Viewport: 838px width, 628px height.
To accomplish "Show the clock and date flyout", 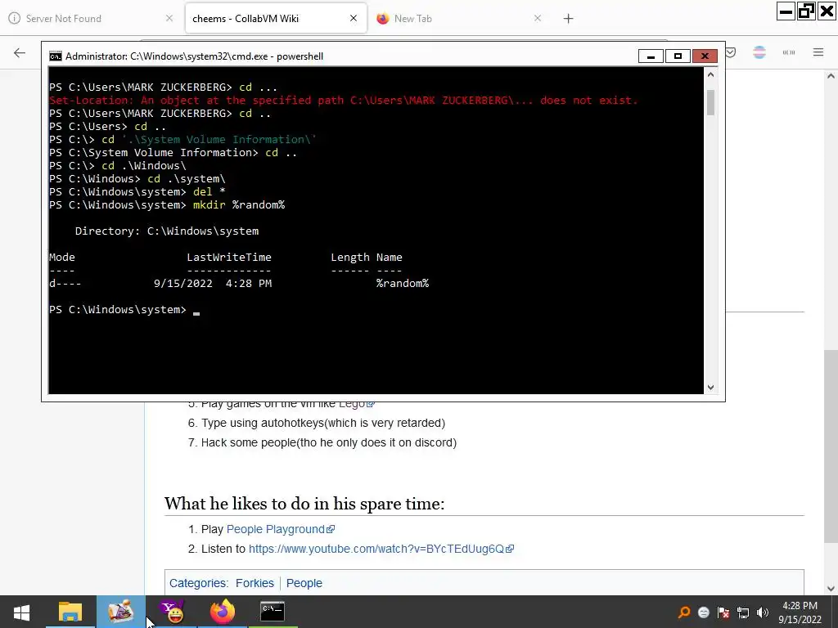I will (x=800, y=612).
